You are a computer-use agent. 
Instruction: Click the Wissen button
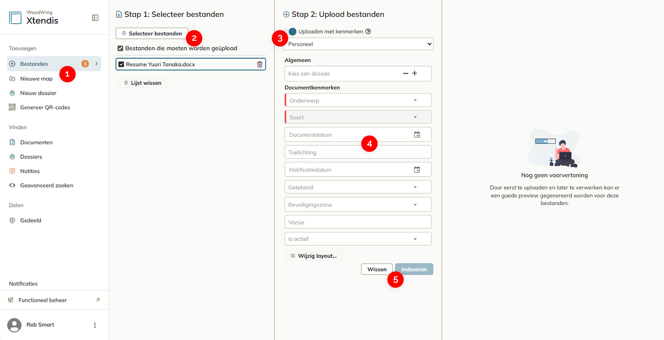pos(377,269)
